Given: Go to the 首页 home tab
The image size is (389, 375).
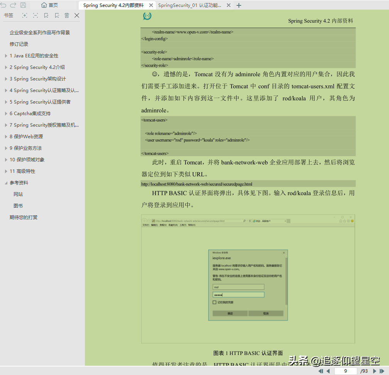Looking at the screenshot, I should pos(50,5).
